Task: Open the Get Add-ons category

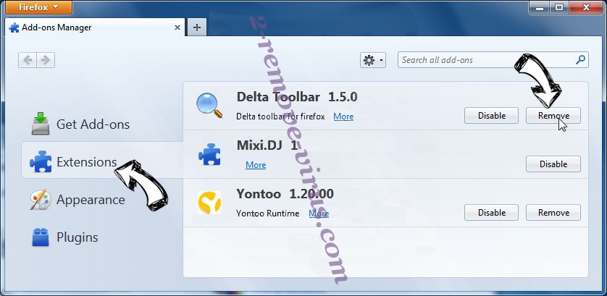Action: [x=102, y=124]
